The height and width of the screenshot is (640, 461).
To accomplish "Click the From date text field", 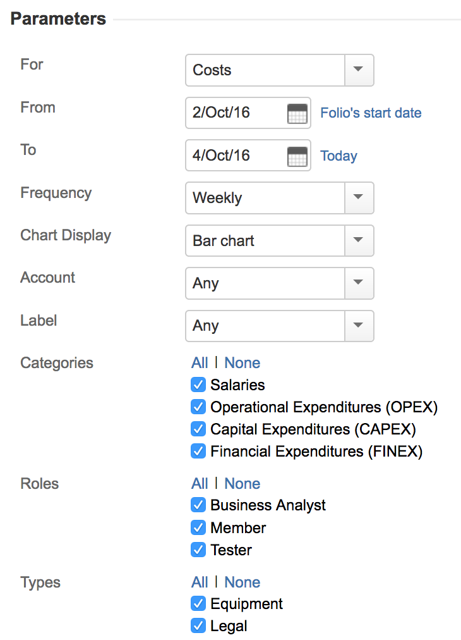I will pos(235,113).
